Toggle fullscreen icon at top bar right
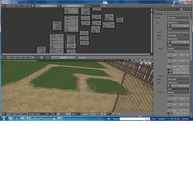Viewport: 193px width, 187px height. click(173, 6)
